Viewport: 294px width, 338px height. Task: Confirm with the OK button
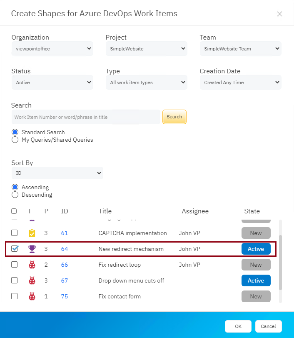(238, 326)
